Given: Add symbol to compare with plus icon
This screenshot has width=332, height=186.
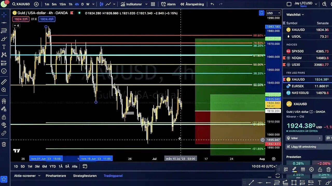Looking at the screenshot, I should click(x=36, y=4).
